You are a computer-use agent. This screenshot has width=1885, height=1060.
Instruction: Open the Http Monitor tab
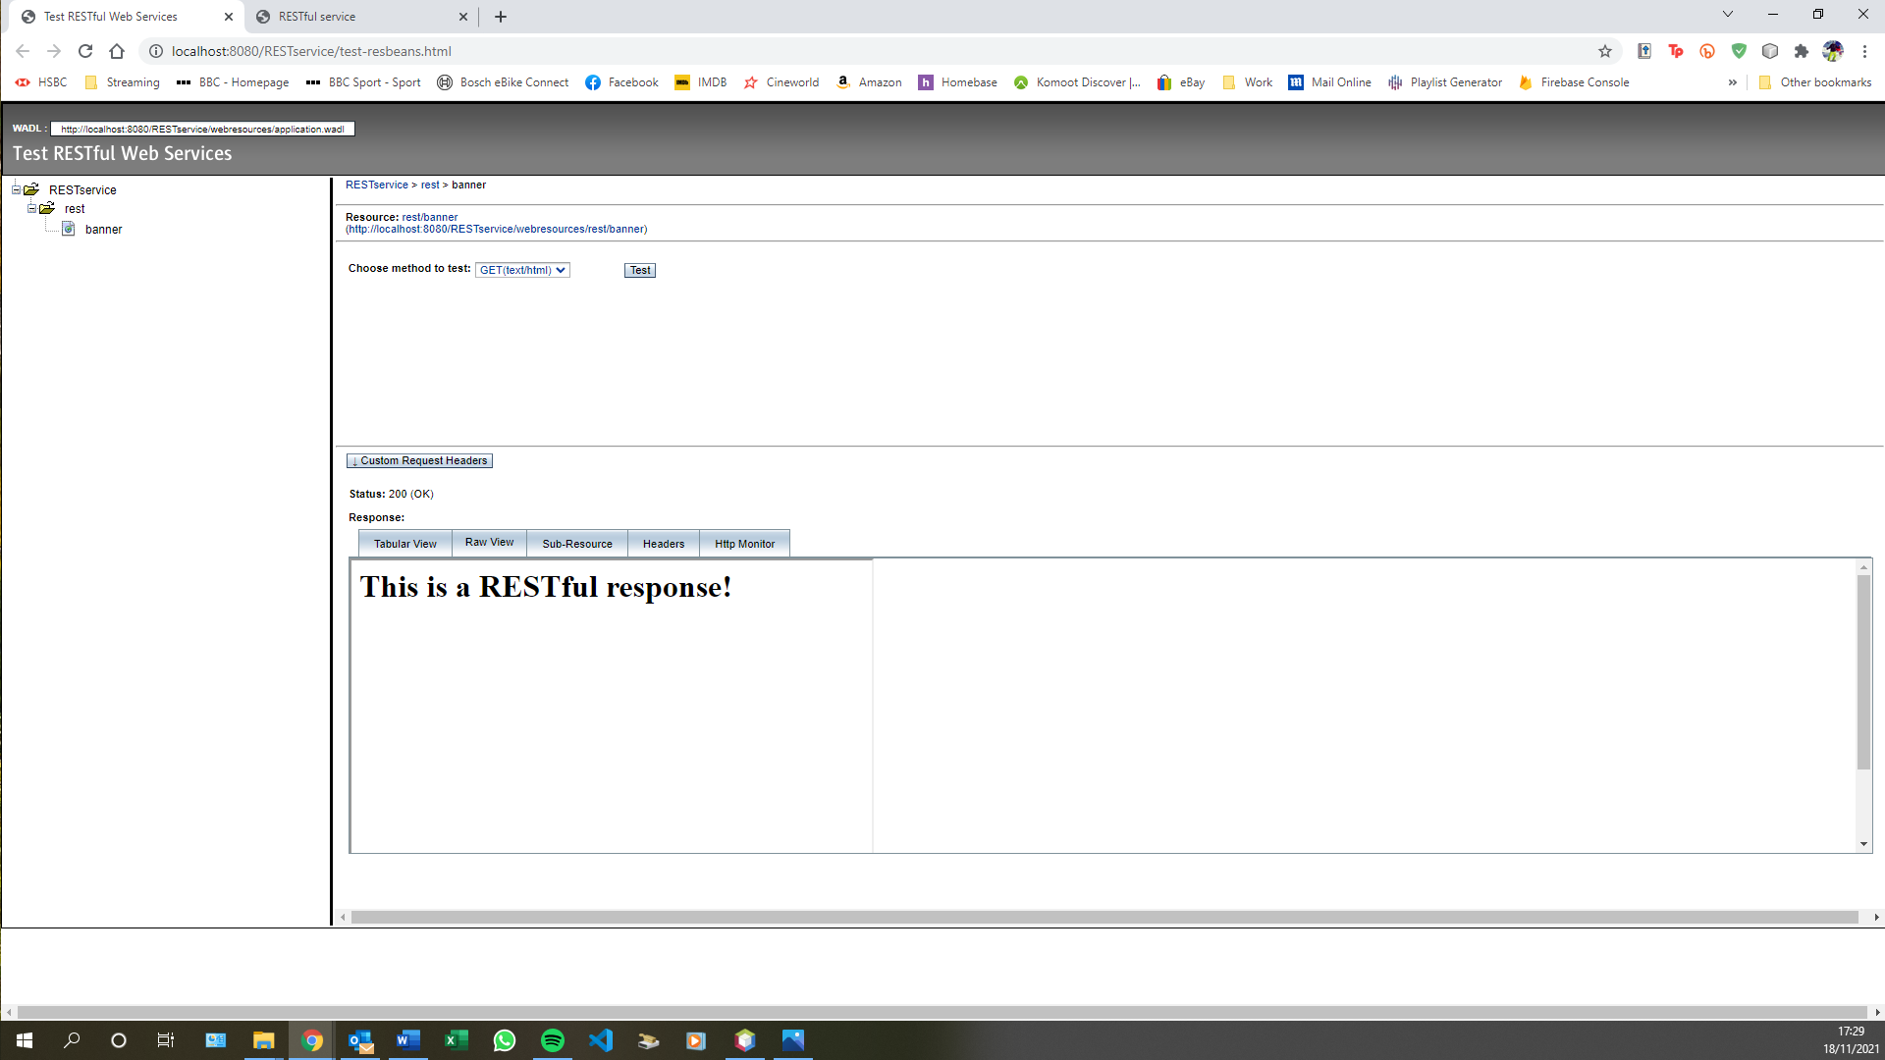click(744, 543)
